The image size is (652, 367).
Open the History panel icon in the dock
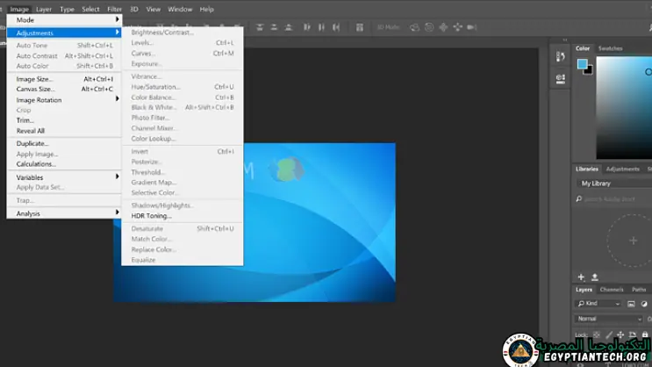tap(562, 57)
